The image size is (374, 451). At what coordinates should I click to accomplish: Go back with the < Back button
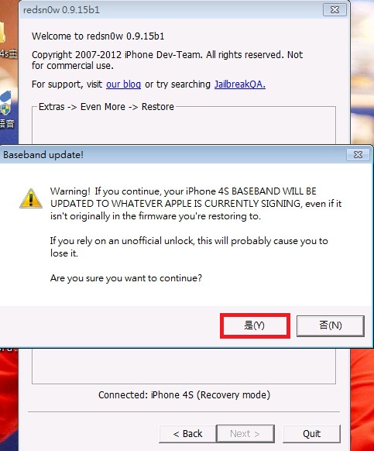[x=187, y=433]
